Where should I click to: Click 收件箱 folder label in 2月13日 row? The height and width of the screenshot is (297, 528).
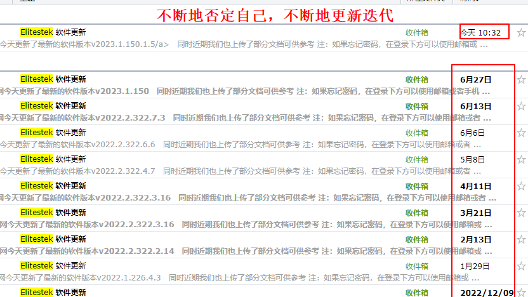point(417,239)
